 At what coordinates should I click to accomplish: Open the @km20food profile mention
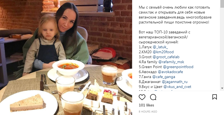[x=163, y=52]
